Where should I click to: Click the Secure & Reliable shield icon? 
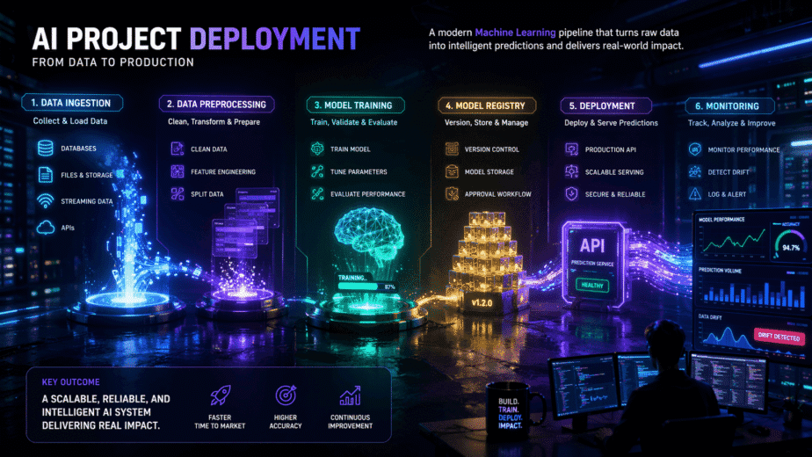pos(571,193)
